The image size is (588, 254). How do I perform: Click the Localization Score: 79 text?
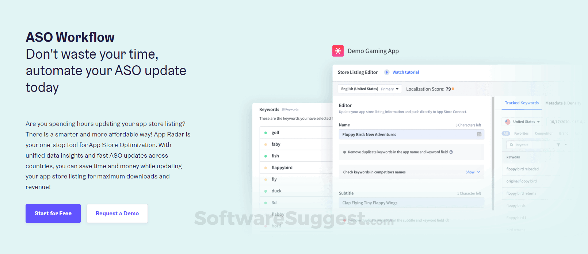[428, 89]
